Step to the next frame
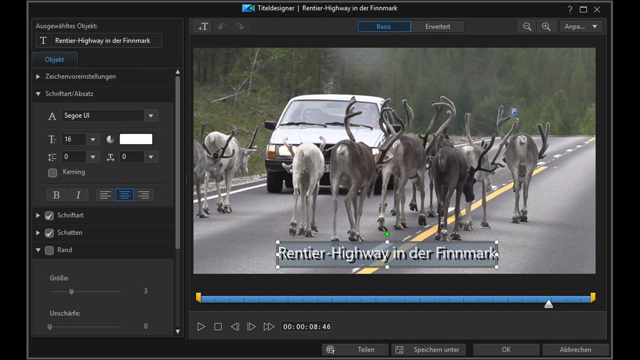Viewport: 640px width, 360px height. tap(251, 326)
